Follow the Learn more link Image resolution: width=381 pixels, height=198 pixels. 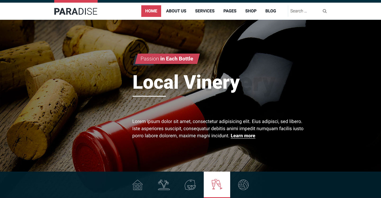tap(243, 136)
